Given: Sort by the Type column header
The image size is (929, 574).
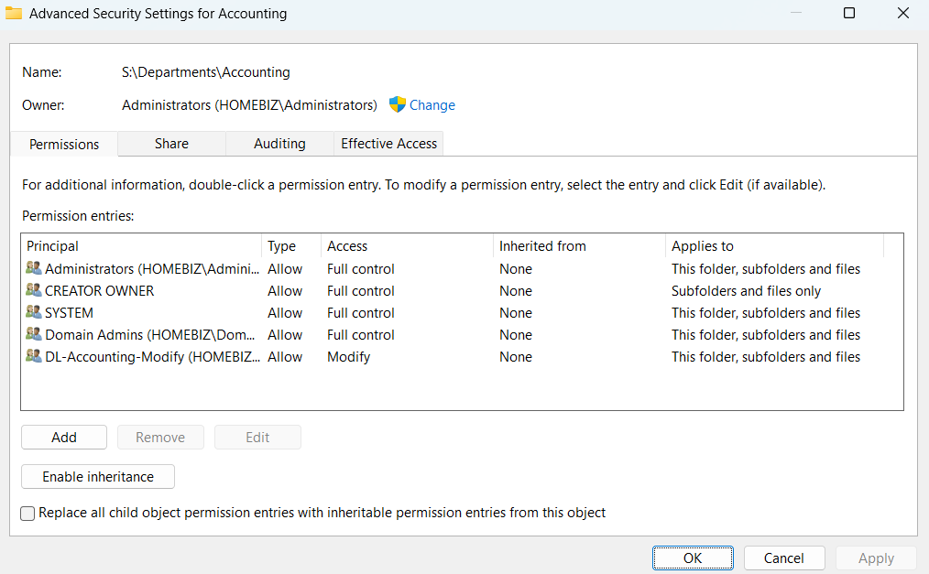Looking at the screenshot, I should (291, 246).
